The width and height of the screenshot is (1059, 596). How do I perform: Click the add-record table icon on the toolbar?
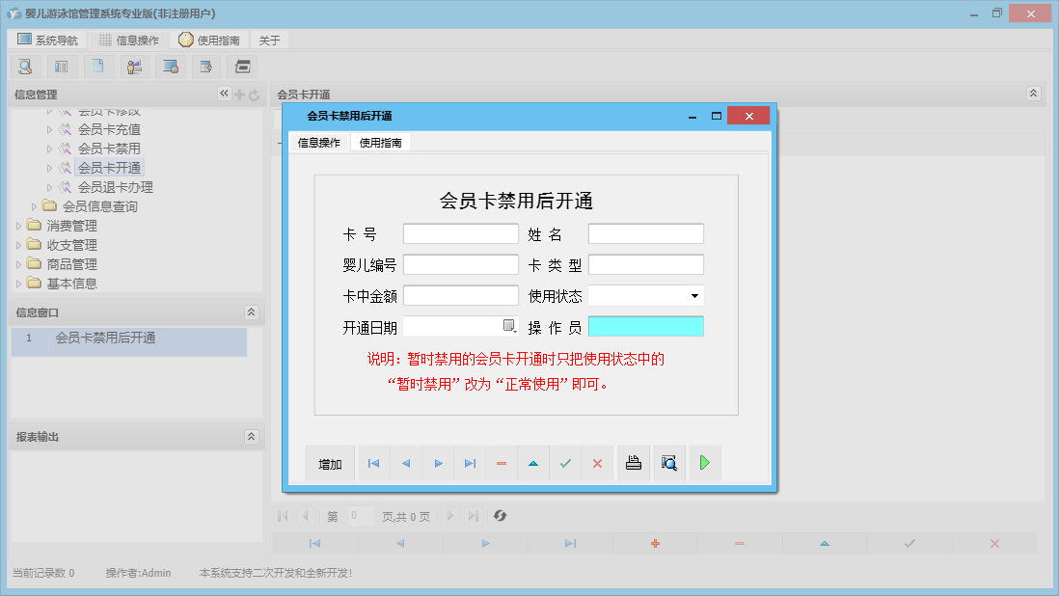tap(206, 67)
